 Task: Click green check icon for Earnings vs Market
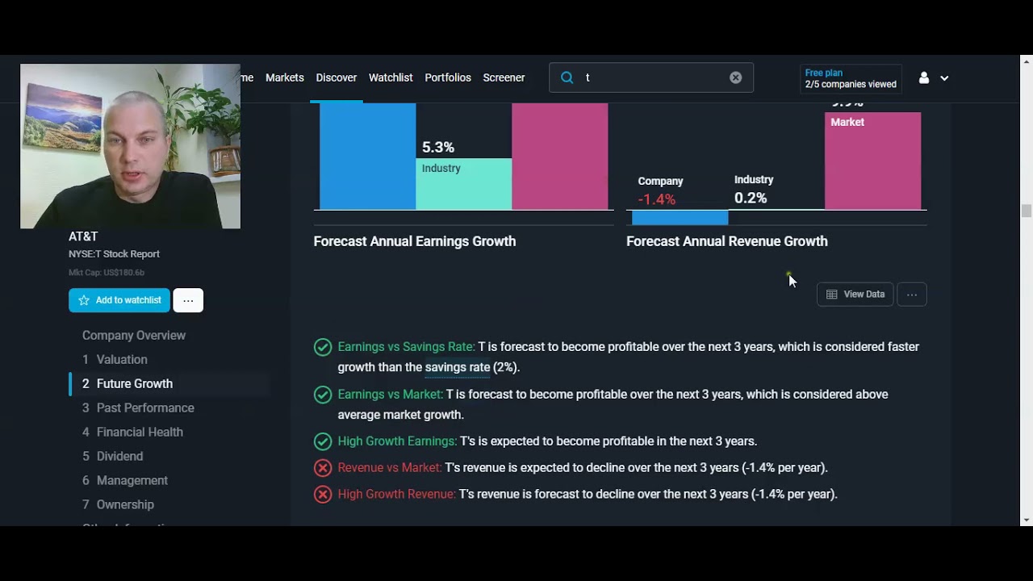(323, 395)
